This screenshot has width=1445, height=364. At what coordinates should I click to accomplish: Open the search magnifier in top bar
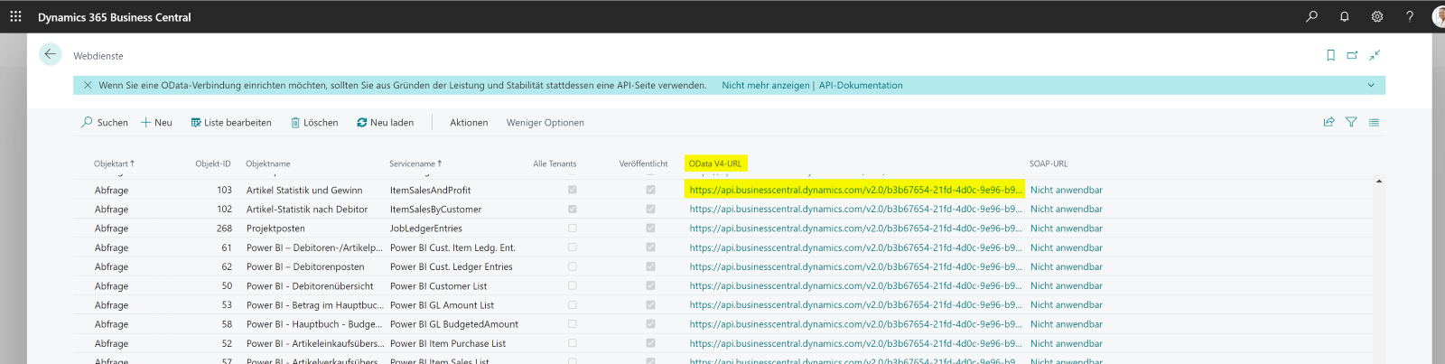(x=1311, y=16)
